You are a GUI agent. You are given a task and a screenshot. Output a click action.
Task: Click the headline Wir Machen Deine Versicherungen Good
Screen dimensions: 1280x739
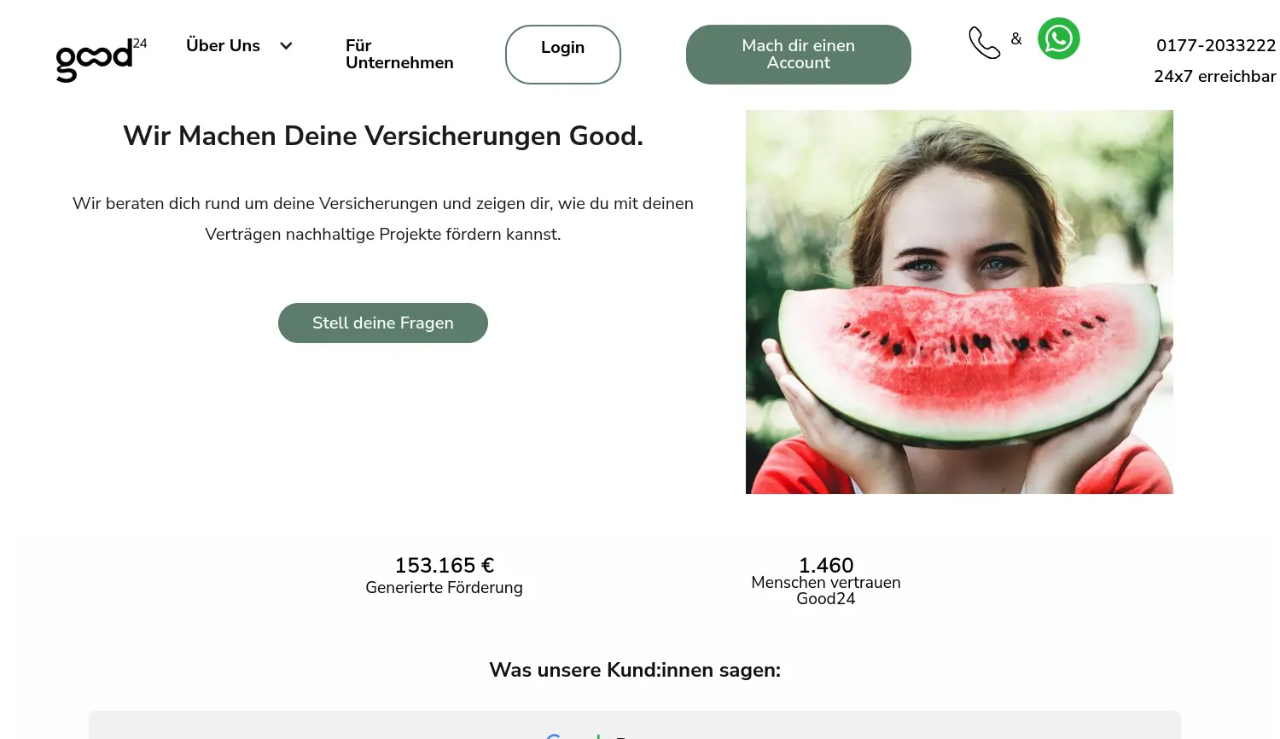click(x=382, y=136)
